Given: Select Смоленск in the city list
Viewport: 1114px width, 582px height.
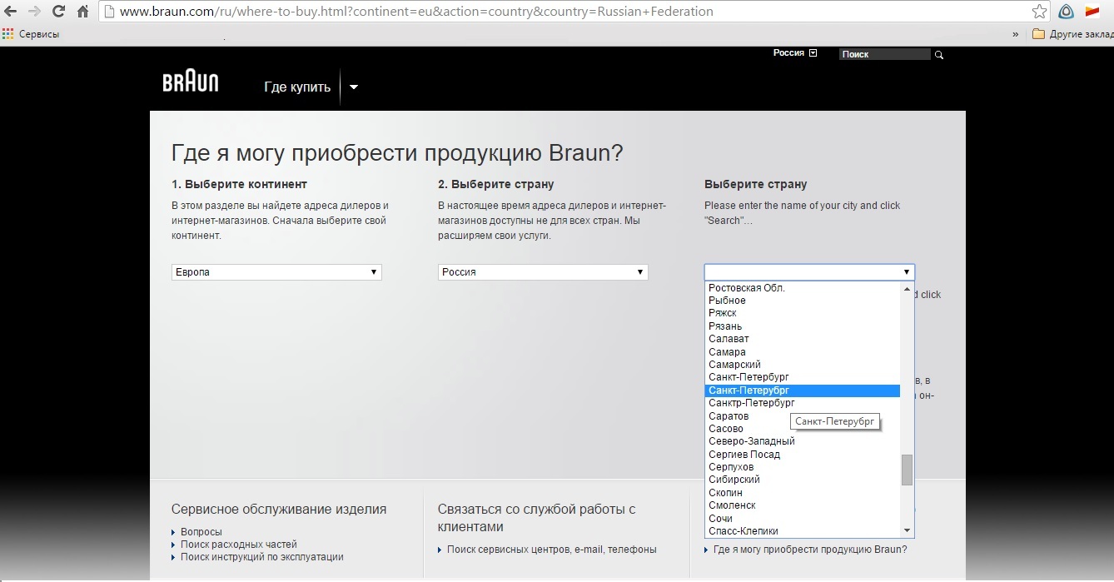Looking at the screenshot, I should (x=803, y=505).
